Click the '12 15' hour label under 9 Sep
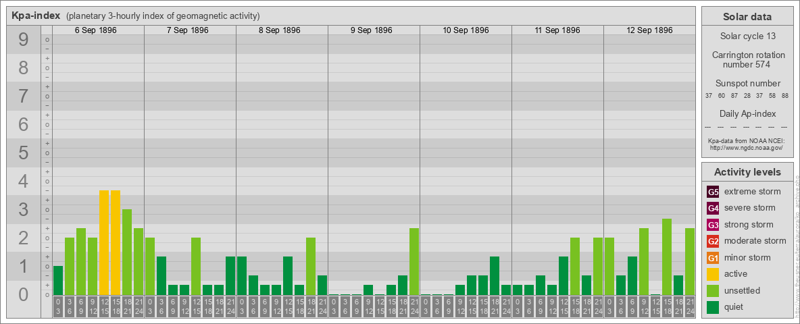The height and width of the screenshot is (324, 800). click(380, 306)
